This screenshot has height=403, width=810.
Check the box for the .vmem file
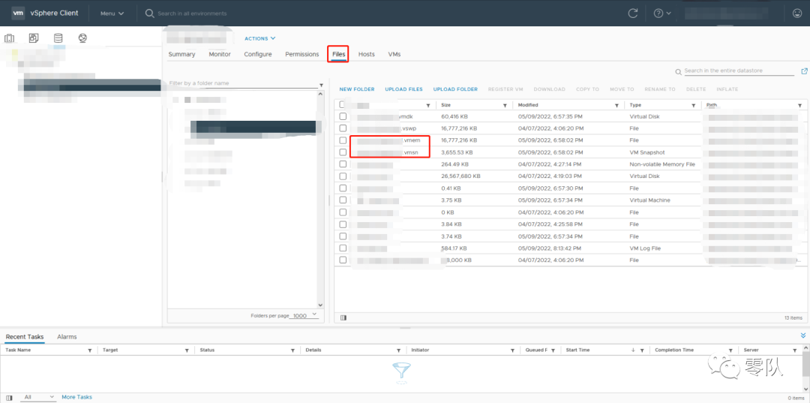point(343,140)
